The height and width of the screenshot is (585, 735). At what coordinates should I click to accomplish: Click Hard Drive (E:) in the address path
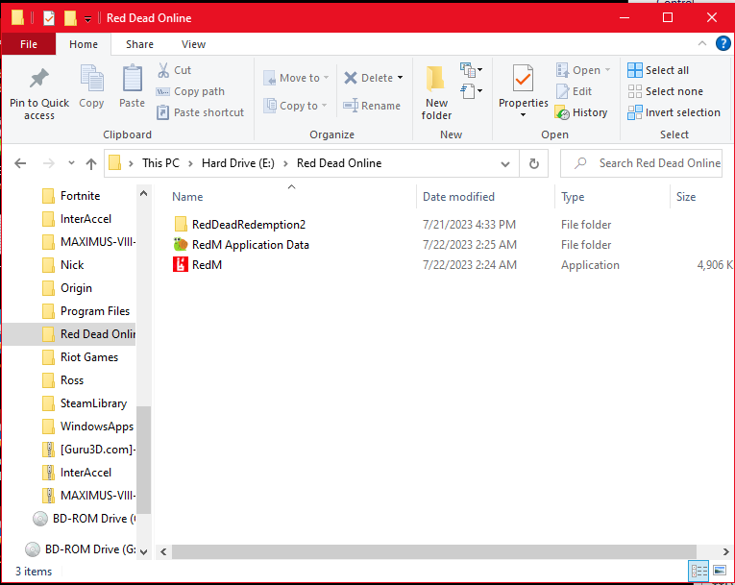pyautogui.click(x=238, y=163)
